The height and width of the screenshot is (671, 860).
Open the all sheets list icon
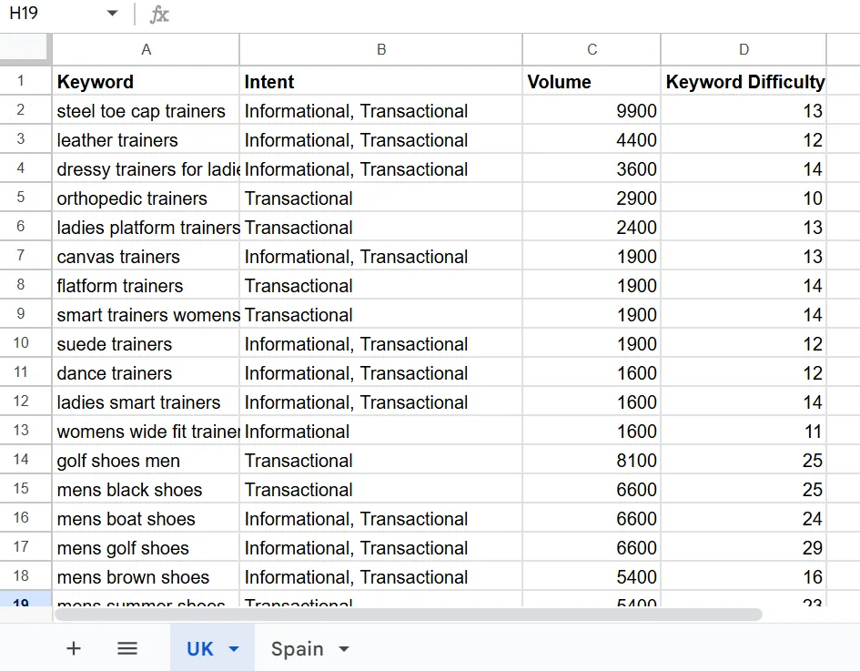(x=127, y=648)
